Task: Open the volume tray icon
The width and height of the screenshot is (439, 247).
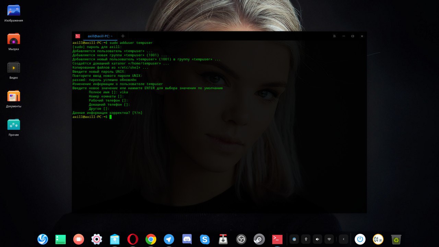Action: click(318, 239)
